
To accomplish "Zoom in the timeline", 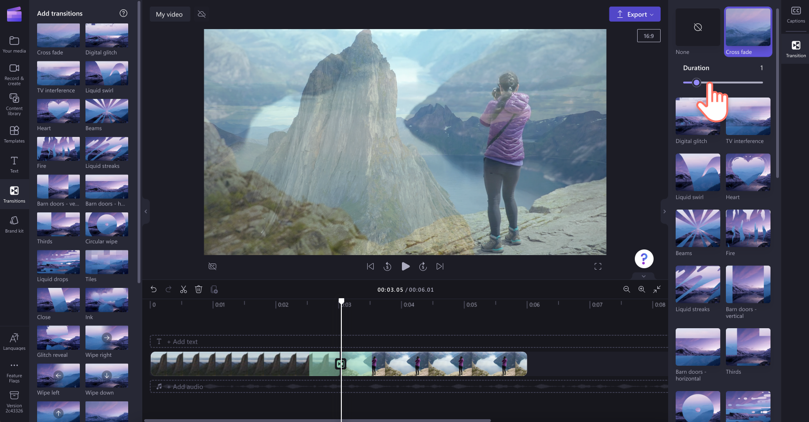I will coord(641,289).
